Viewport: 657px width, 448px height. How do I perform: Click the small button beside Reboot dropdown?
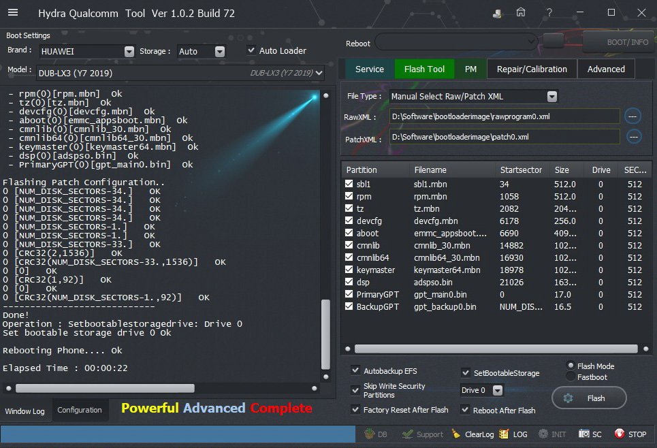553,41
